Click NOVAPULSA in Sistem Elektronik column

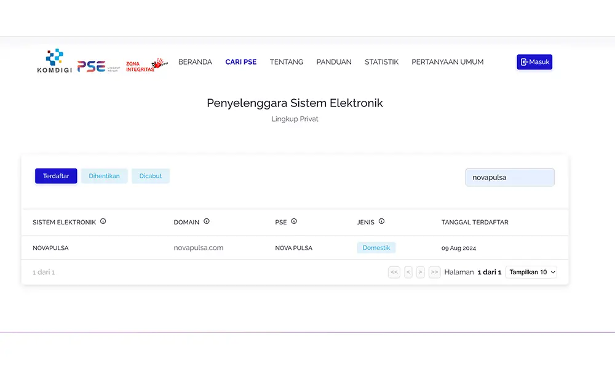click(x=50, y=248)
